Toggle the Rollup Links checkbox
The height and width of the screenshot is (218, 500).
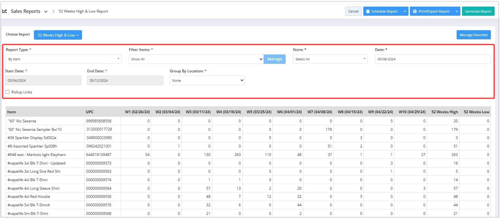coord(8,92)
